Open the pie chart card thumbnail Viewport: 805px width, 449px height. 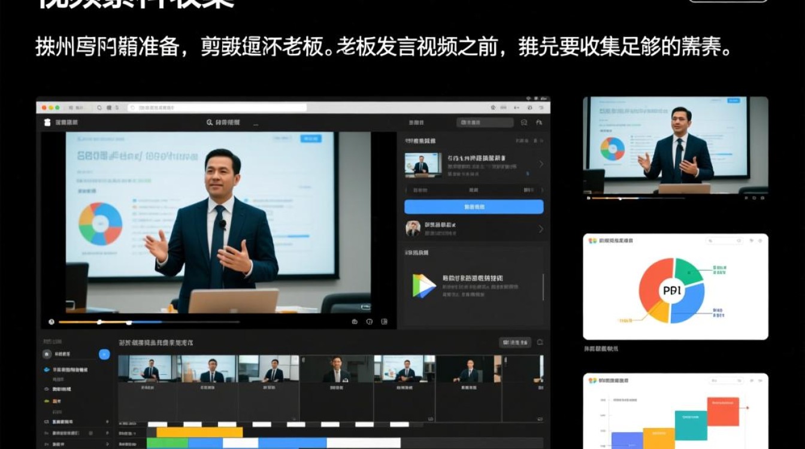[x=675, y=287]
